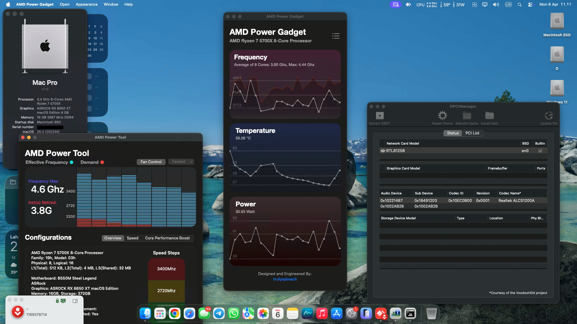577x324 pixels.
Task: Click the purple screen sharing menu bar icon
Action: point(395,4)
